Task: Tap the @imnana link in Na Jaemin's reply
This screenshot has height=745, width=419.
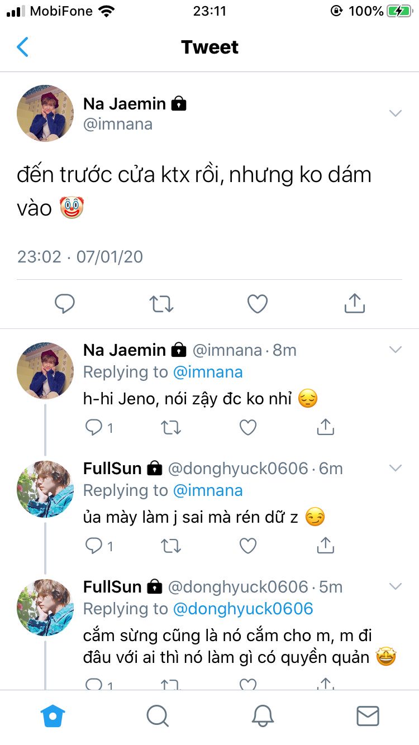Action: 208,372
